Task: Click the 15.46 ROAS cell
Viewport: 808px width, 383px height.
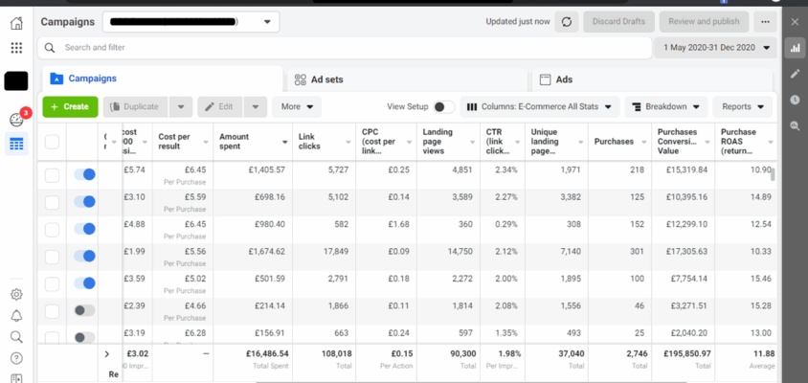Action: [x=746, y=283]
